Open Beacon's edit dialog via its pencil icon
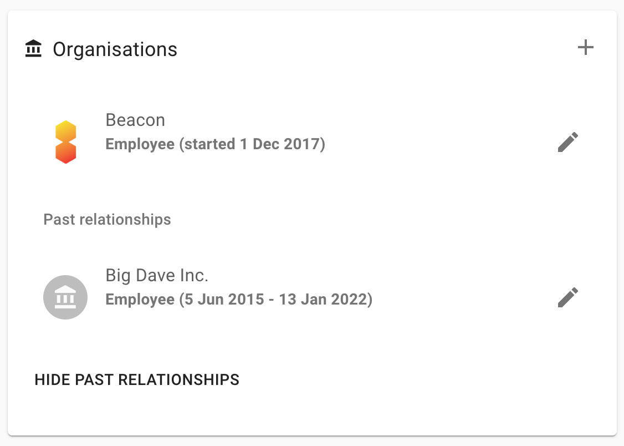The image size is (624, 446). 568,142
